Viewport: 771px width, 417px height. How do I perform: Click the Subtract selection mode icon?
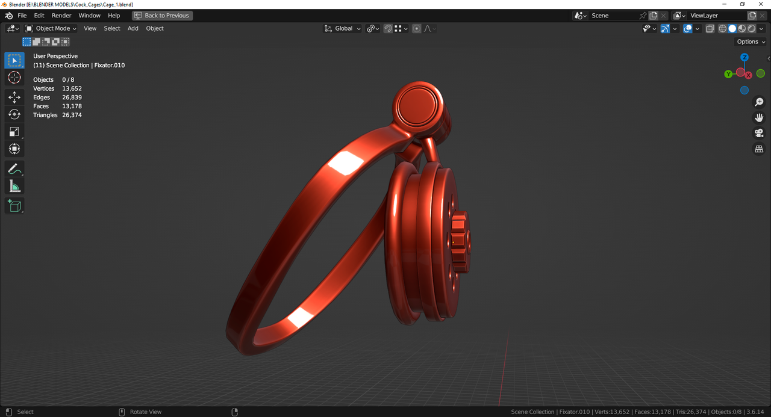(46, 42)
